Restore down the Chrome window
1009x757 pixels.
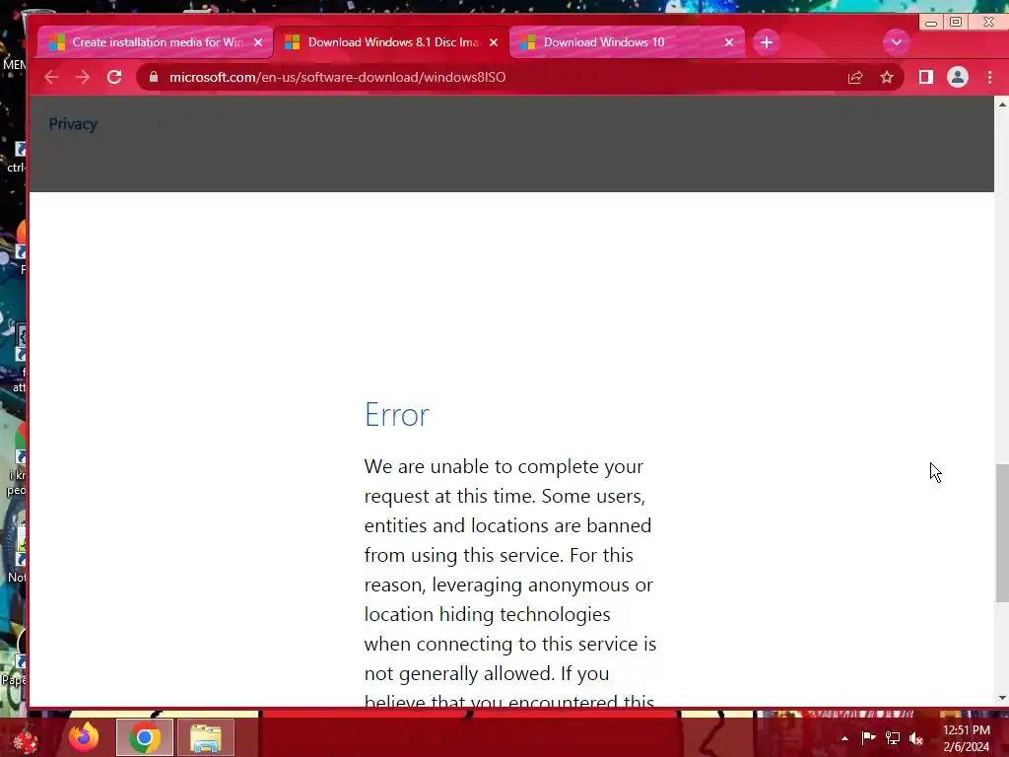point(956,22)
